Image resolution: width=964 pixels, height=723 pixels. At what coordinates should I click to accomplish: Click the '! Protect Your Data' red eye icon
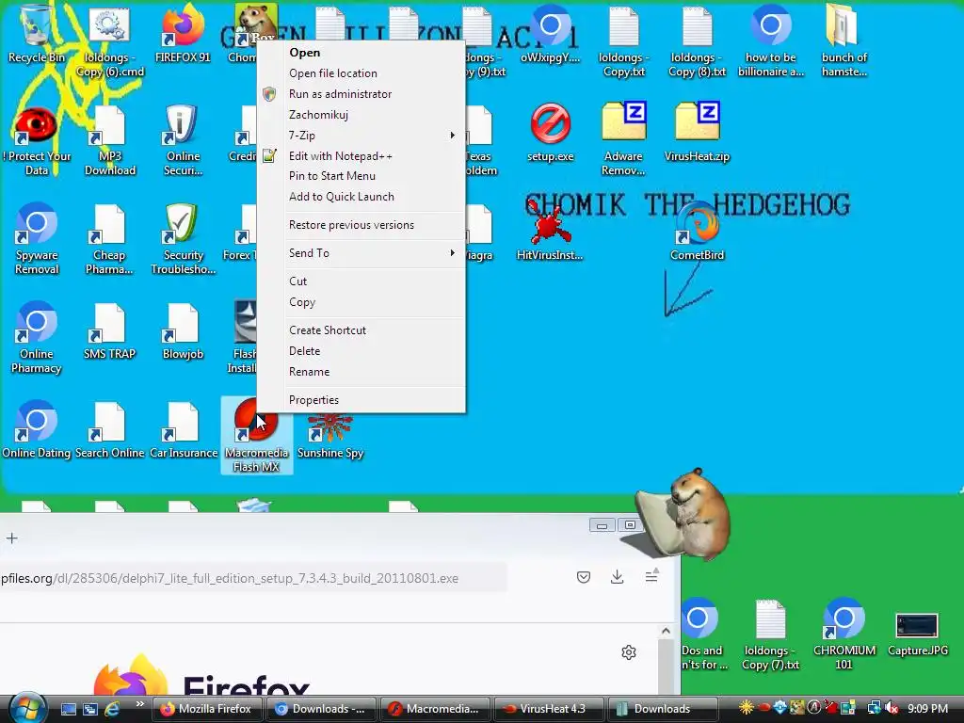37,140
